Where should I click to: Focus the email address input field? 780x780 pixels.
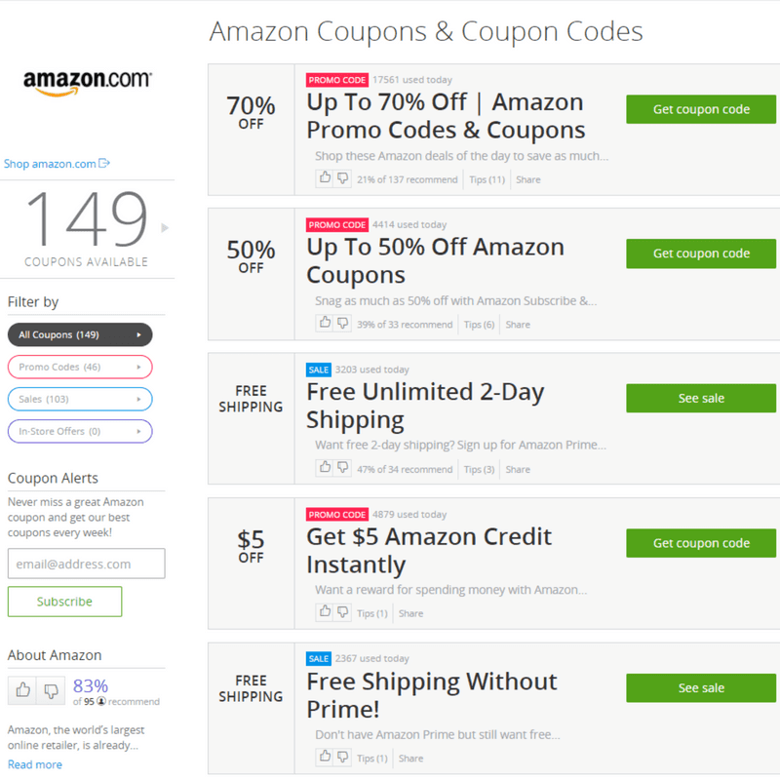(87, 564)
